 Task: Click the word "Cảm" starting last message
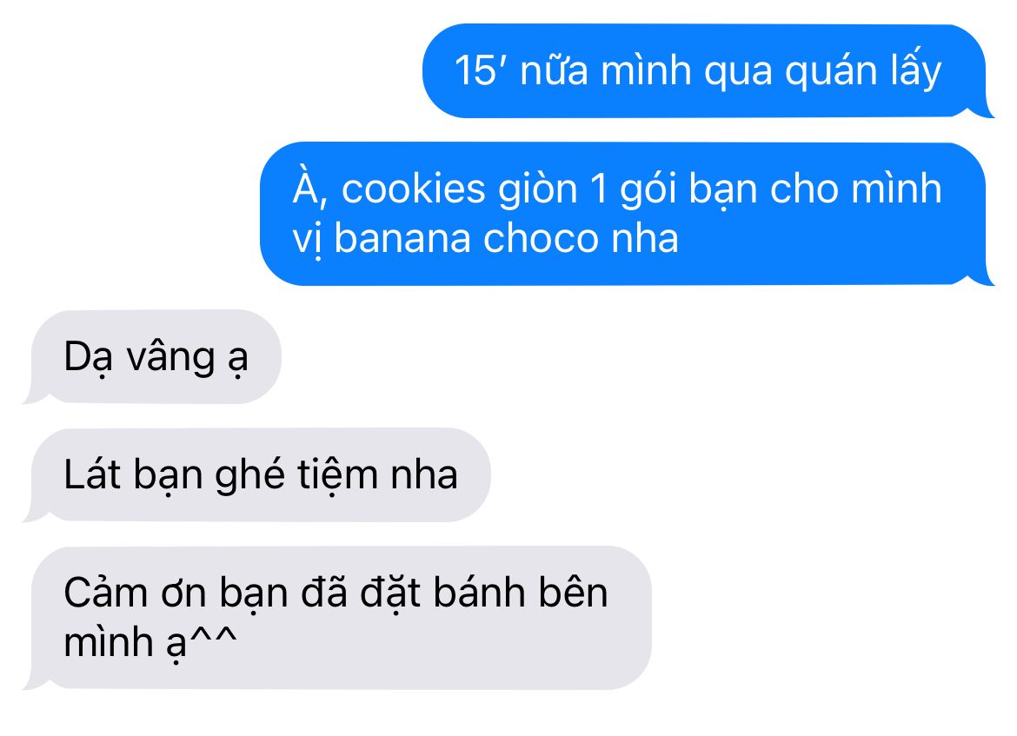pyautogui.click(x=106, y=592)
